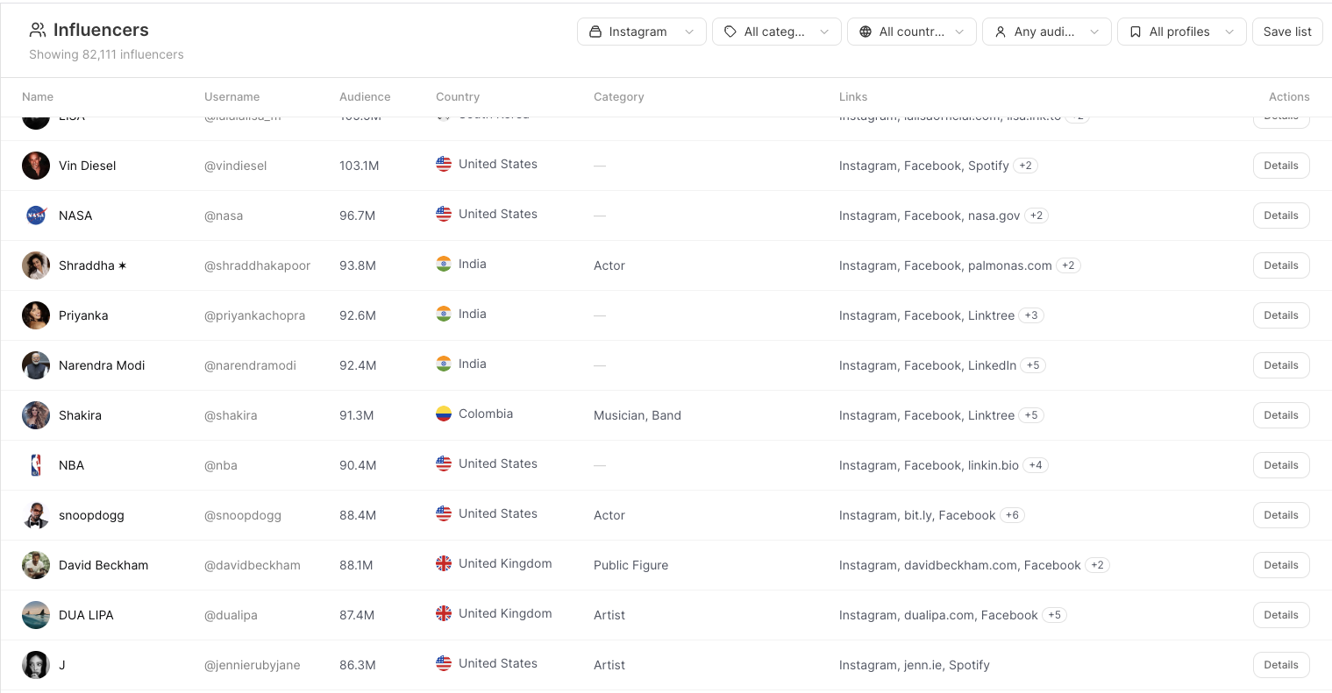This screenshot has height=693, width=1332.
Task: Open the All countries filter dropdown
Action: (912, 32)
